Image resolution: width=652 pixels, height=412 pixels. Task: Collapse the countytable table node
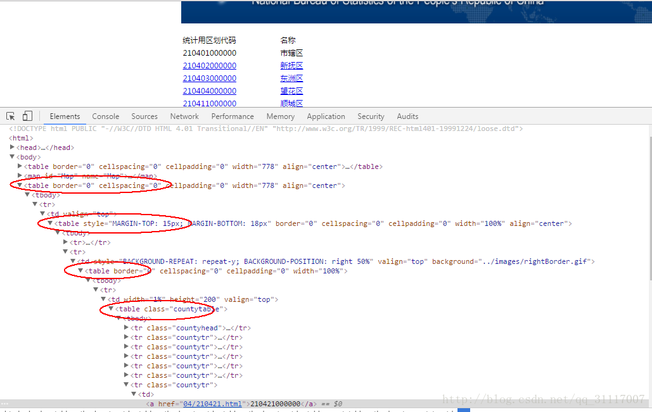coord(111,309)
